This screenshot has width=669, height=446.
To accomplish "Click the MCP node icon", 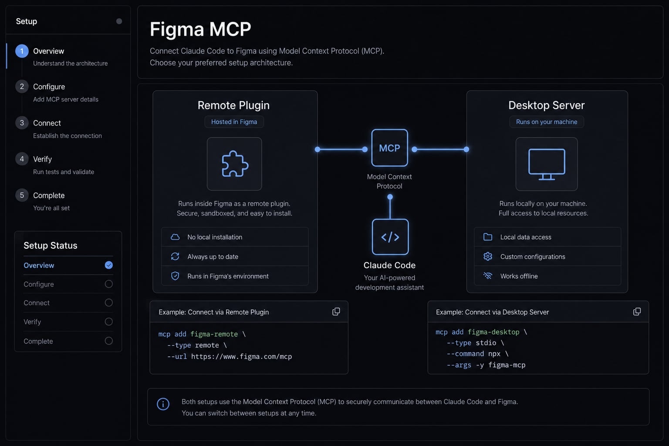I will coord(390,148).
